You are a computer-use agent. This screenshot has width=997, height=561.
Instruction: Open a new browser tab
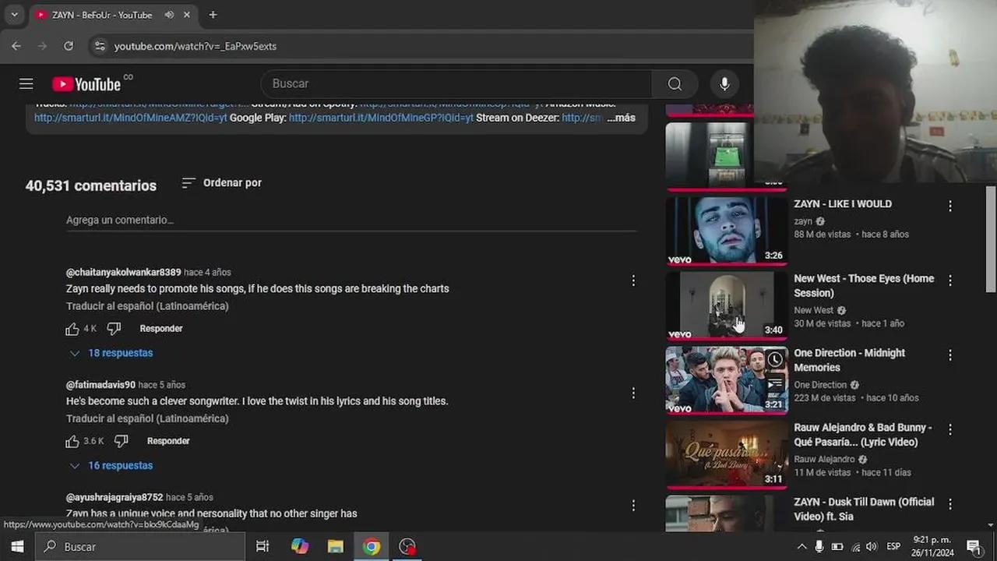[213, 15]
